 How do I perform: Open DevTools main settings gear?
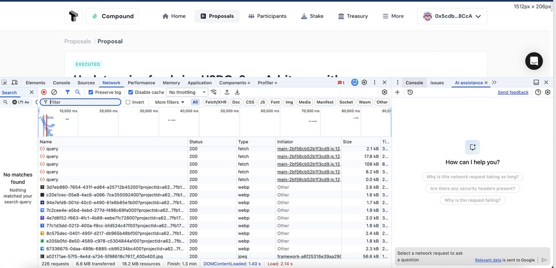pyautogui.click(x=365, y=83)
